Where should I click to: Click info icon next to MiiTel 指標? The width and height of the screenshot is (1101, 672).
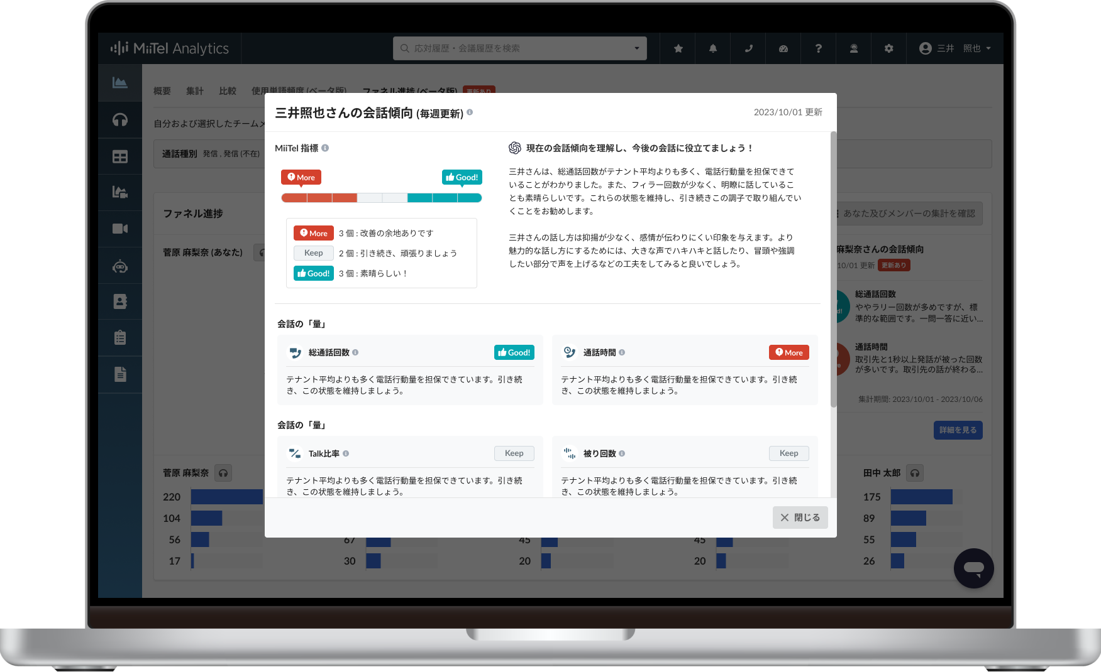coord(325,148)
